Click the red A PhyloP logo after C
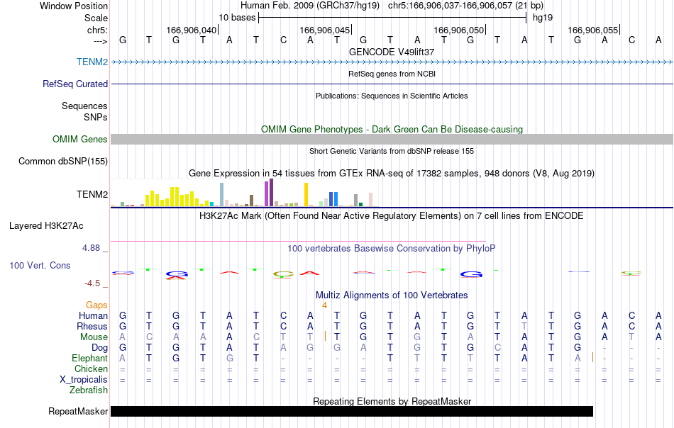The width and height of the screenshot is (674, 428). pos(309,273)
